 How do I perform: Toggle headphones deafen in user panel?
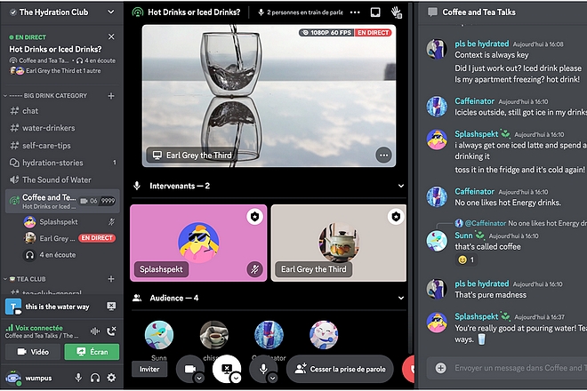click(x=95, y=378)
